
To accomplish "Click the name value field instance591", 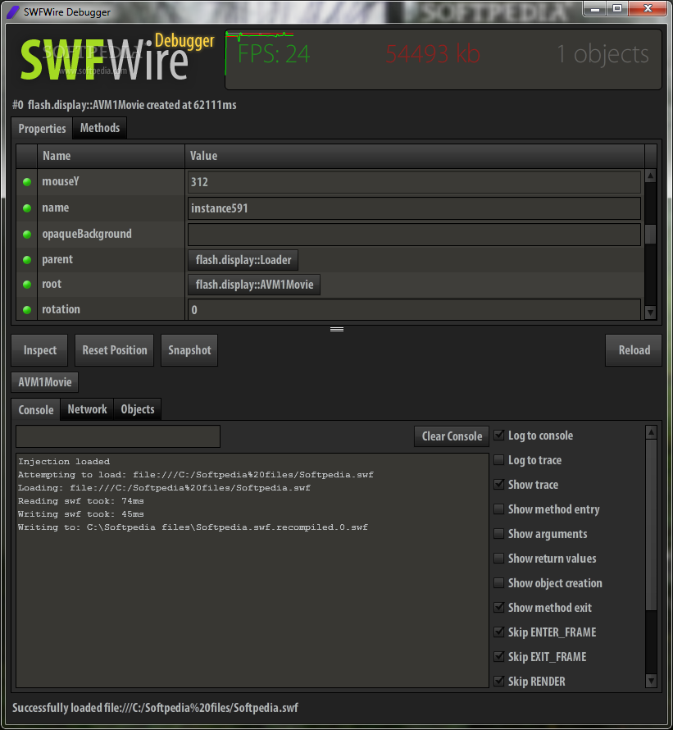I will (414, 208).
